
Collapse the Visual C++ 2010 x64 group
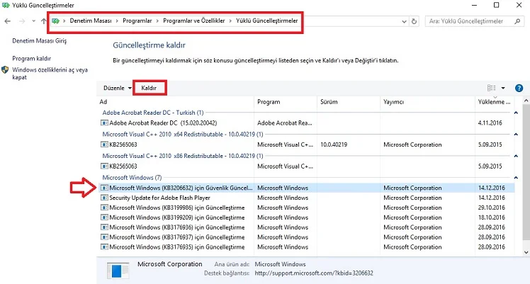[516, 135]
